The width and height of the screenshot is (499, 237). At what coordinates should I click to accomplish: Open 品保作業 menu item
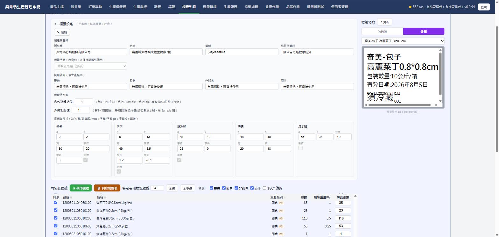coord(293,7)
